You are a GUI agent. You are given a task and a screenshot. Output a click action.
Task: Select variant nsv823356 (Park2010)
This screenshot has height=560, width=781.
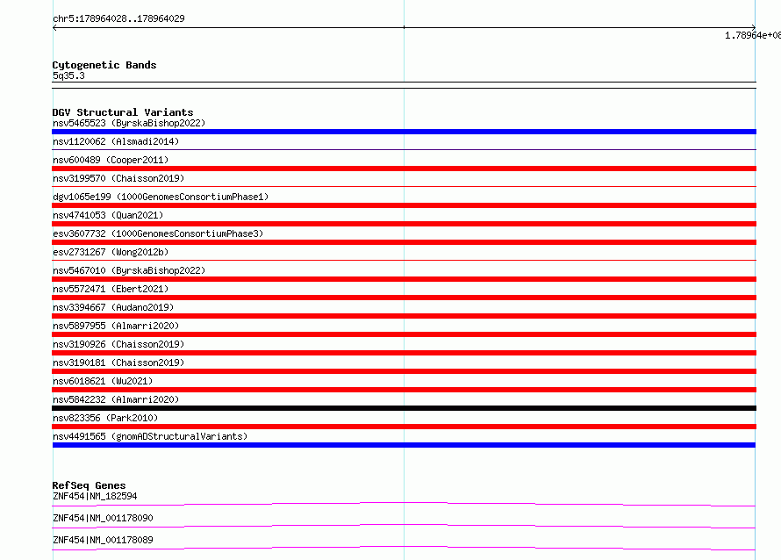point(105,418)
